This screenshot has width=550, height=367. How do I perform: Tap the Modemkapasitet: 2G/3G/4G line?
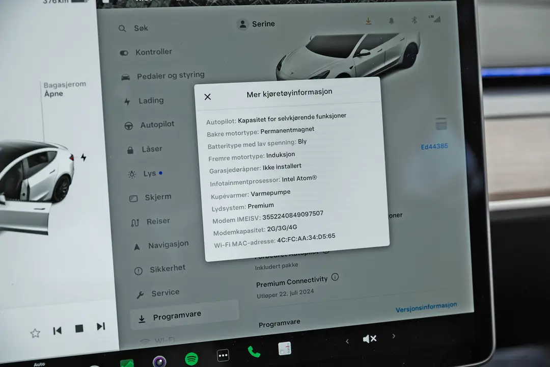click(x=255, y=230)
